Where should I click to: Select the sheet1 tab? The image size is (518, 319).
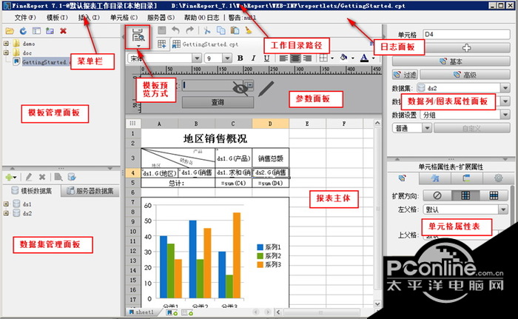coord(142,312)
